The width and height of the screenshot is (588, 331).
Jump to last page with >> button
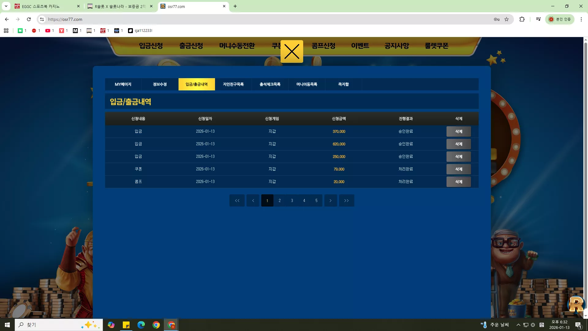tap(346, 200)
